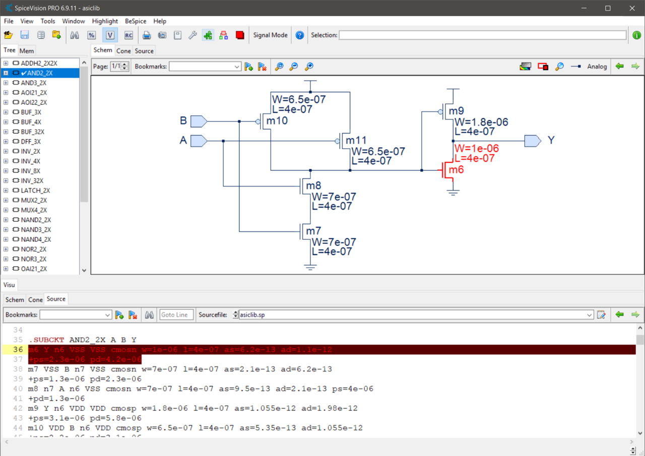The width and height of the screenshot is (645, 456).
Task: Click the blue help question mark icon
Action: click(300, 35)
